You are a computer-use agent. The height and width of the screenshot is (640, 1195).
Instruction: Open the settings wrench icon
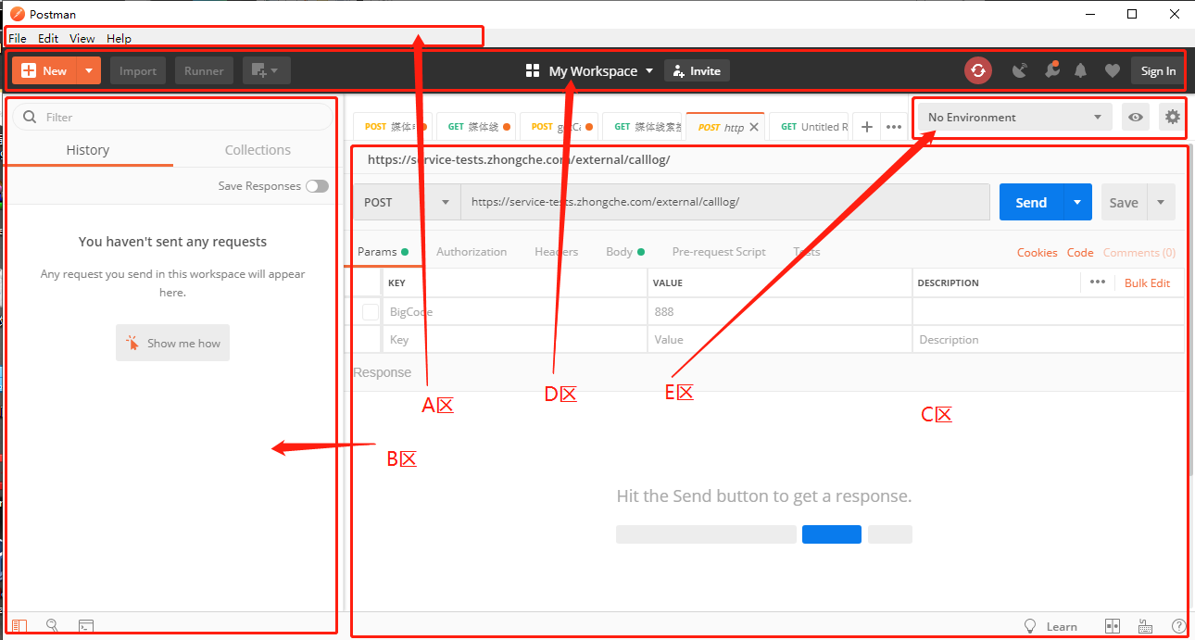tap(1050, 70)
